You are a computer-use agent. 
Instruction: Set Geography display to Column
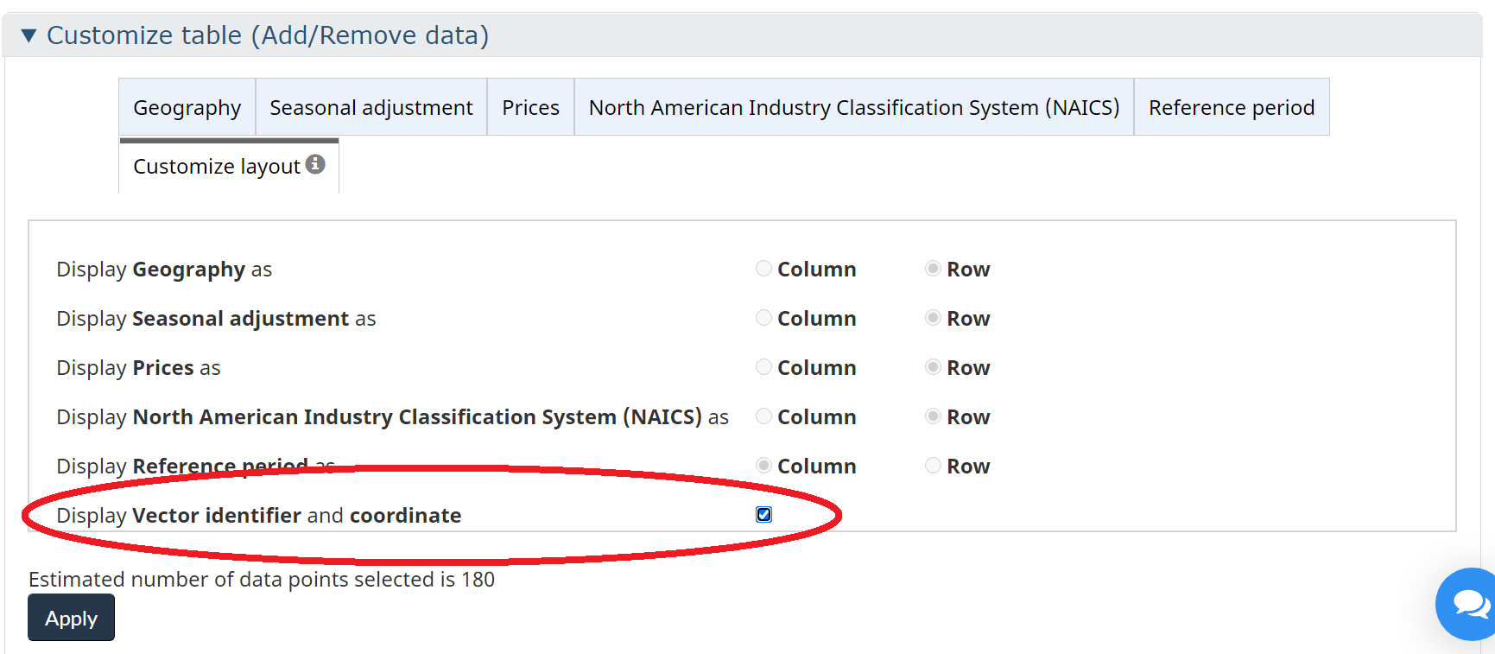point(763,269)
